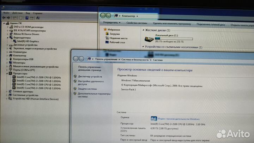This screenshot has width=254, height=143.
Task: Collapse the Жесткие диски group
Action: point(143,30)
